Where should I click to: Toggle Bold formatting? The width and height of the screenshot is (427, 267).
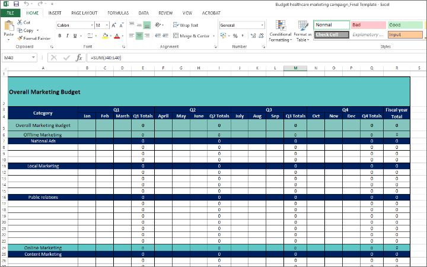[59, 36]
